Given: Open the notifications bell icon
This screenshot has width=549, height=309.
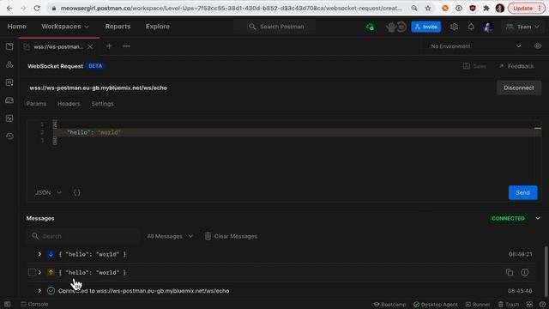Looking at the screenshot, I should click(471, 27).
